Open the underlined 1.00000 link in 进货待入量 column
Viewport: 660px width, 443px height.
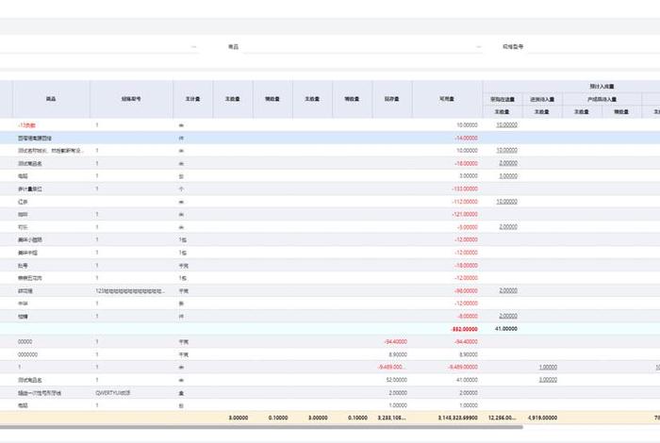(547, 367)
